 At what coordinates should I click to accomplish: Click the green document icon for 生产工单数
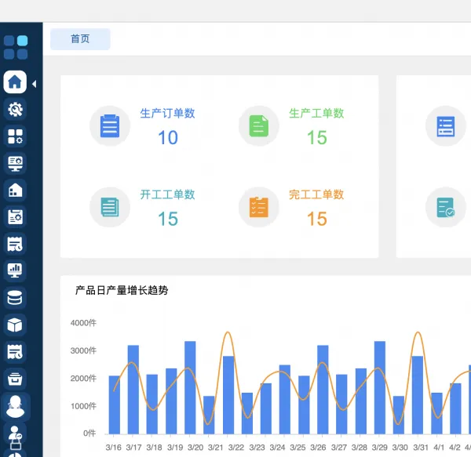[258, 126]
